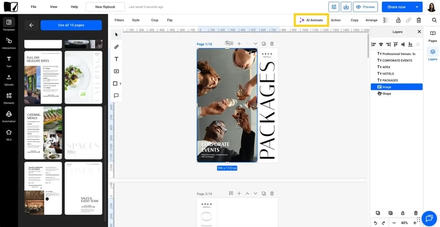The width and height of the screenshot is (440, 227).
Task: Delete Page 2 using its trash icon
Action: [272, 193]
